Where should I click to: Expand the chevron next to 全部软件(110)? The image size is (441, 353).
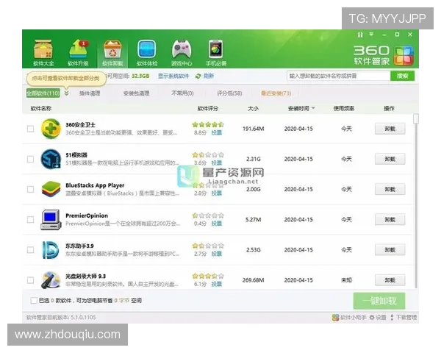[66, 93]
